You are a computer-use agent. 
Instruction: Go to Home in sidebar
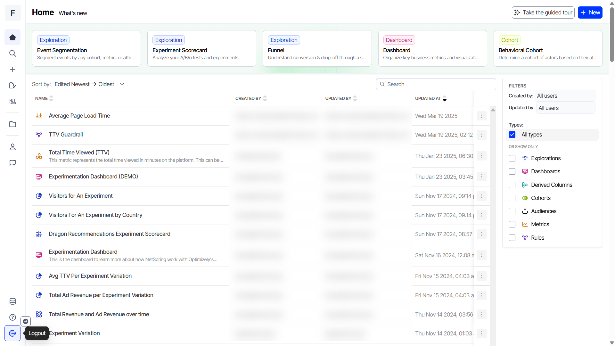pyautogui.click(x=12, y=37)
